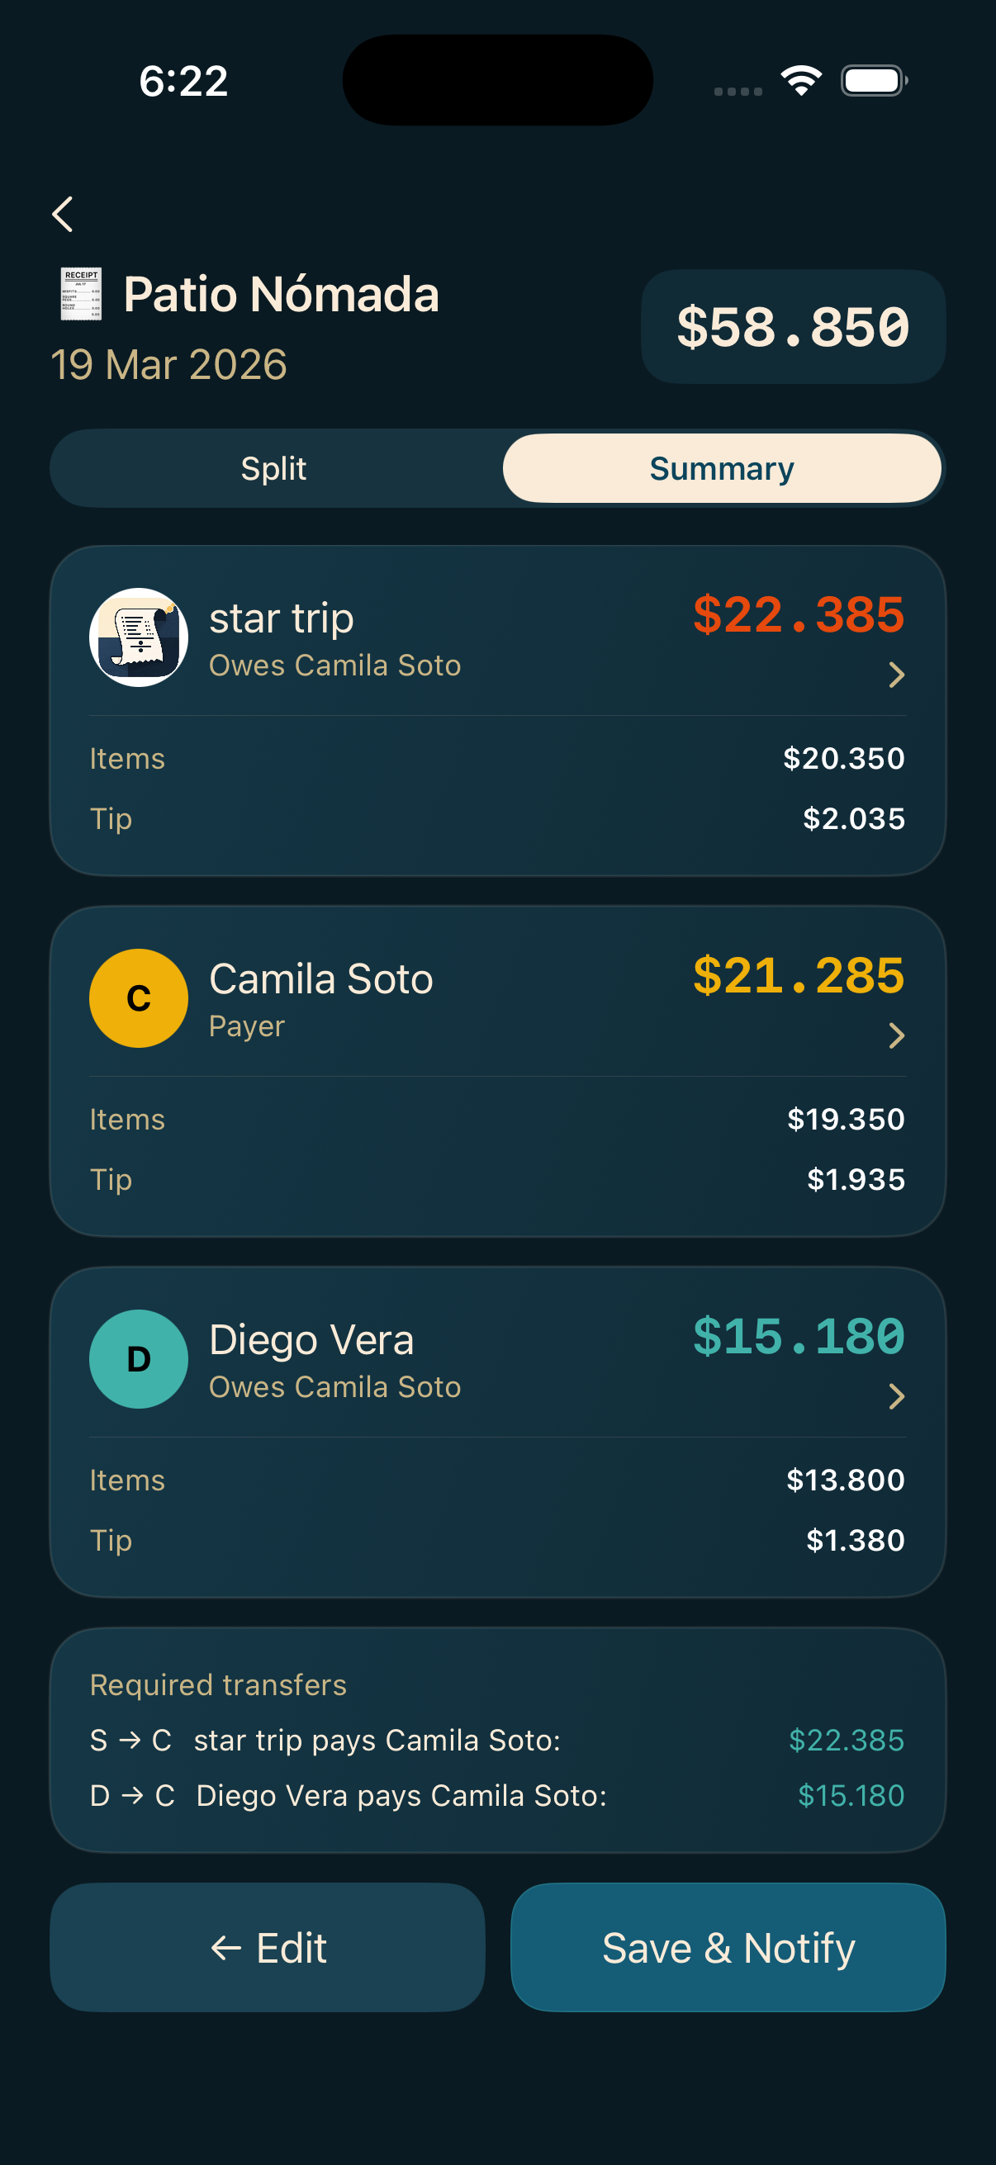Check the Wi-Fi status icon
Screen dimensions: 996x2165
pyautogui.click(x=800, y=81)
